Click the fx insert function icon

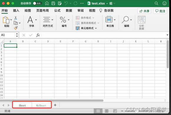point(38,35)
